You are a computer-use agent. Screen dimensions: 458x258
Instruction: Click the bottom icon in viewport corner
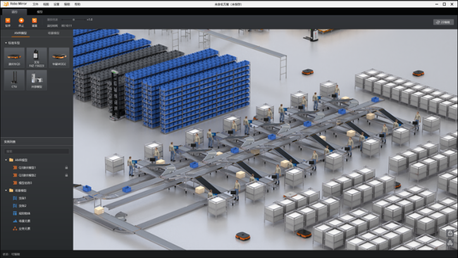[450, 243]
